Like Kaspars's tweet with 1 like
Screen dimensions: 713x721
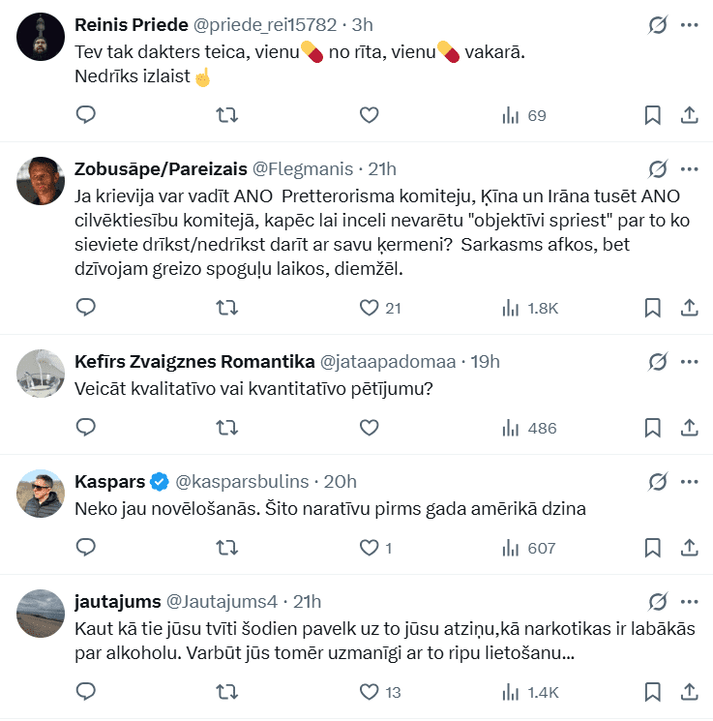369,548
